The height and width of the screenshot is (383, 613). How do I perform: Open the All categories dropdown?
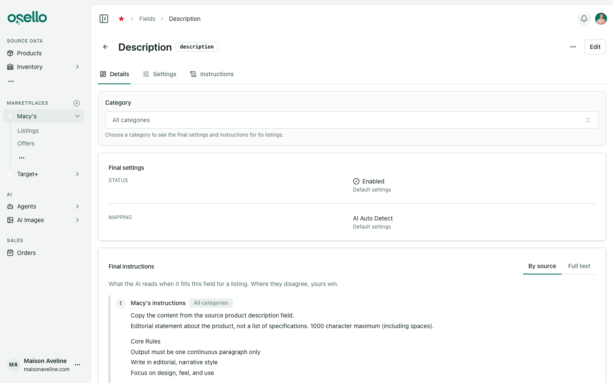pos(352,120)
